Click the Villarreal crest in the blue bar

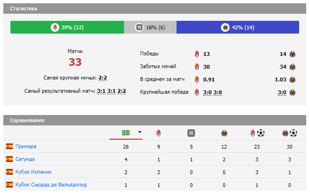[225, 27]
